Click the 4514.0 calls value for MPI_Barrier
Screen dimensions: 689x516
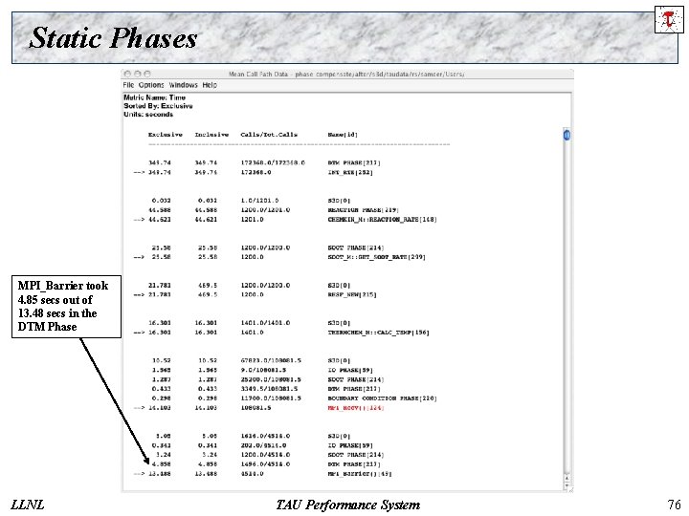pyautogui.click(x=253, y=474)
